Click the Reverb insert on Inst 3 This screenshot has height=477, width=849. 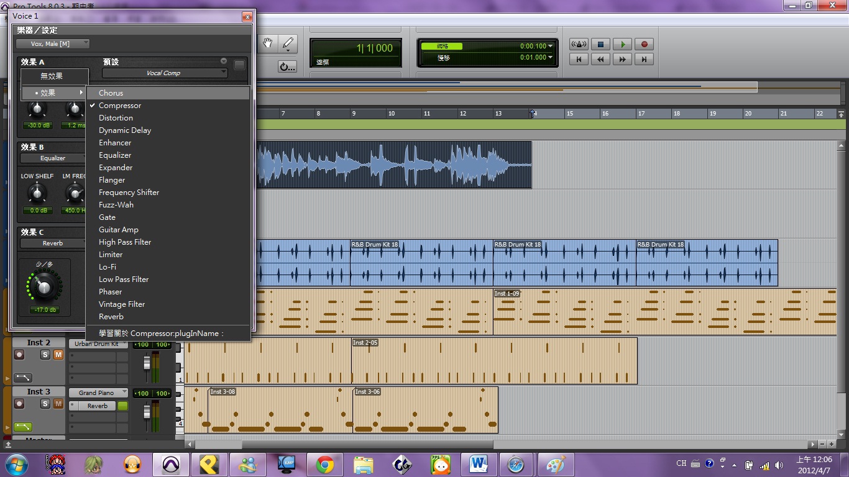pos(98,406)
